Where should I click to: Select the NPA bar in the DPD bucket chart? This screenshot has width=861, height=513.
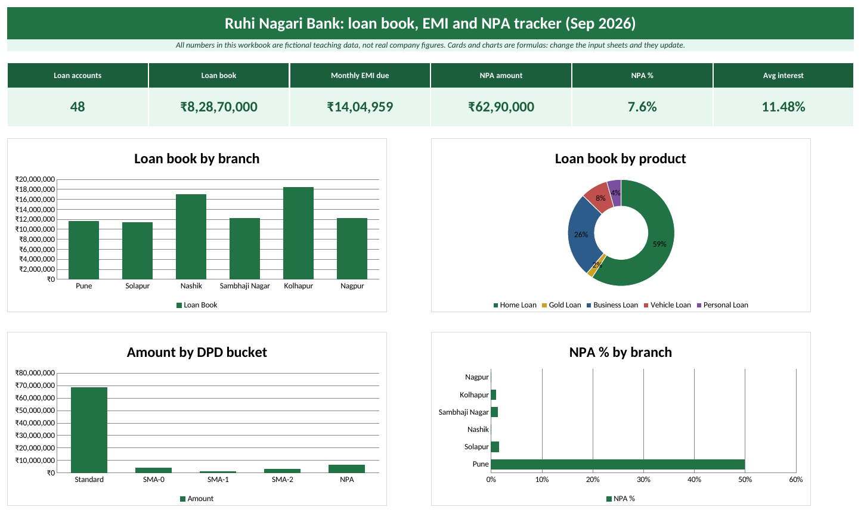click(346, 469)
